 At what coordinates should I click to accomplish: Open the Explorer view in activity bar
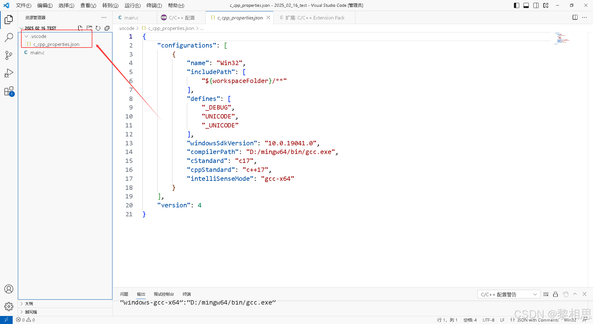(x=9, y=20)
